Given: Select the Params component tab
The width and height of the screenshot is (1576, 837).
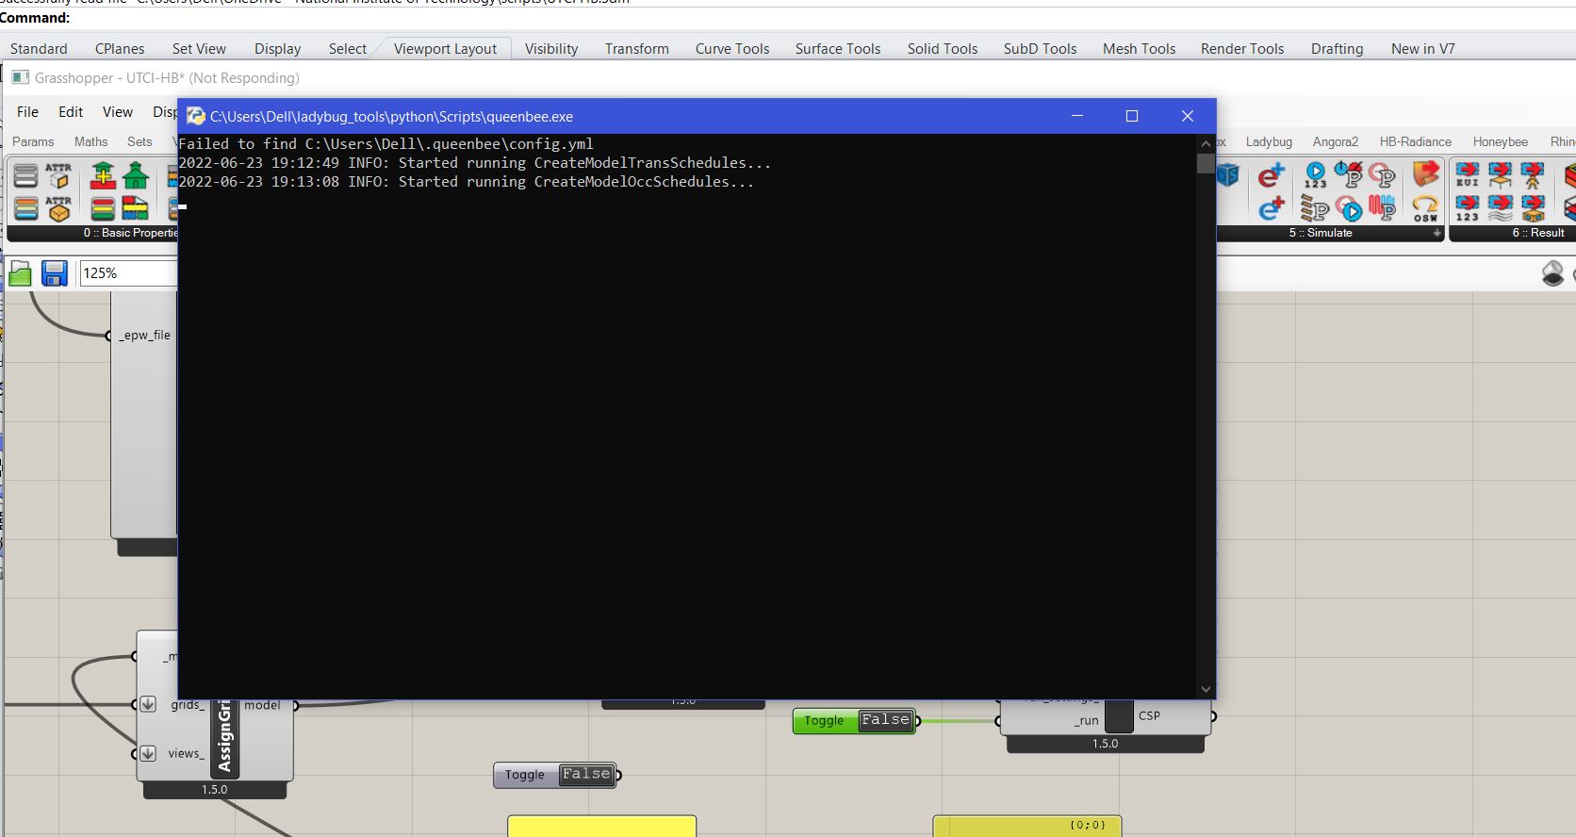Looking at the screenshot, I should [33, 142].
